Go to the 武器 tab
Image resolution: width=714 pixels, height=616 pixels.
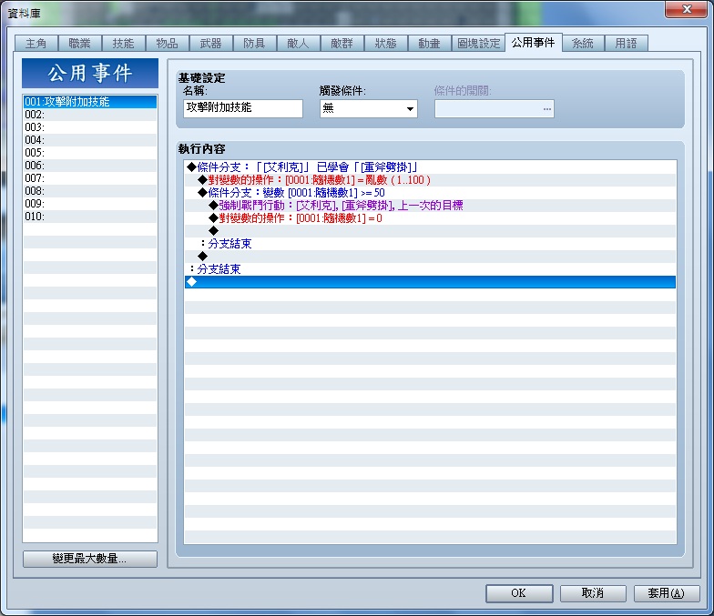211,44
